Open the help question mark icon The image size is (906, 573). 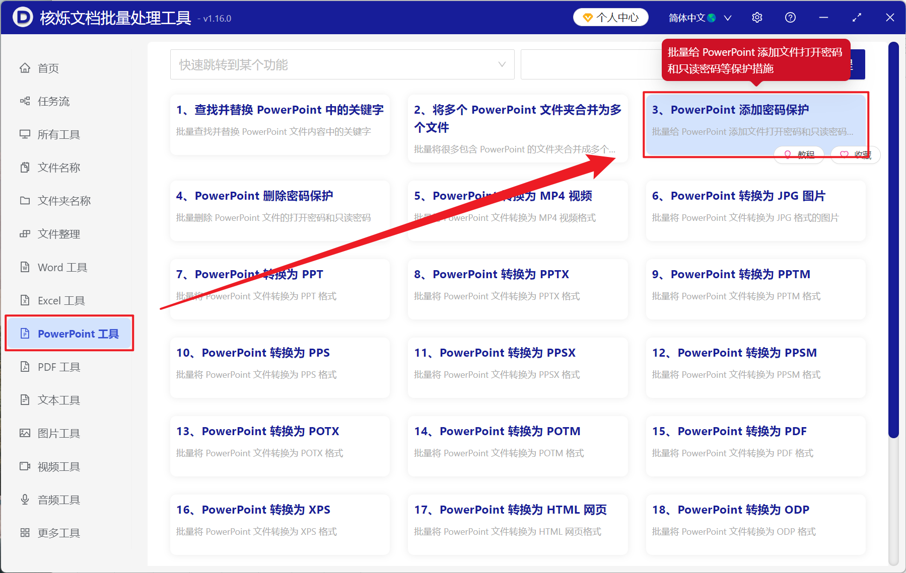point(790,17)
